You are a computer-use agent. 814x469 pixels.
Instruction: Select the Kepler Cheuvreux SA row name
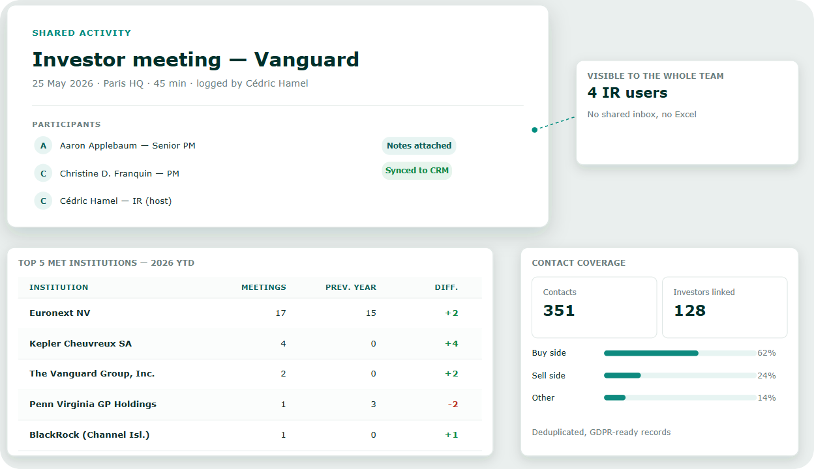pyautogui.click(x=80, y=344)
